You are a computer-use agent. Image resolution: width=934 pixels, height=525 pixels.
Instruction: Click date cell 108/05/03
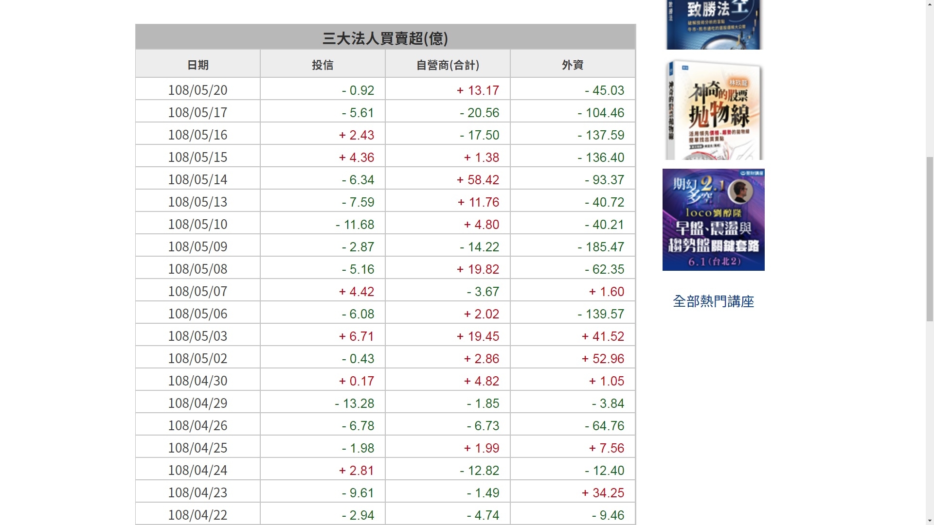coord(198,336)
